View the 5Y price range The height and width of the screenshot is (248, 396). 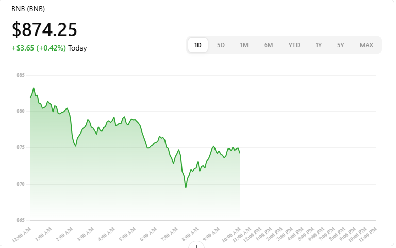(x=340, y=45)
